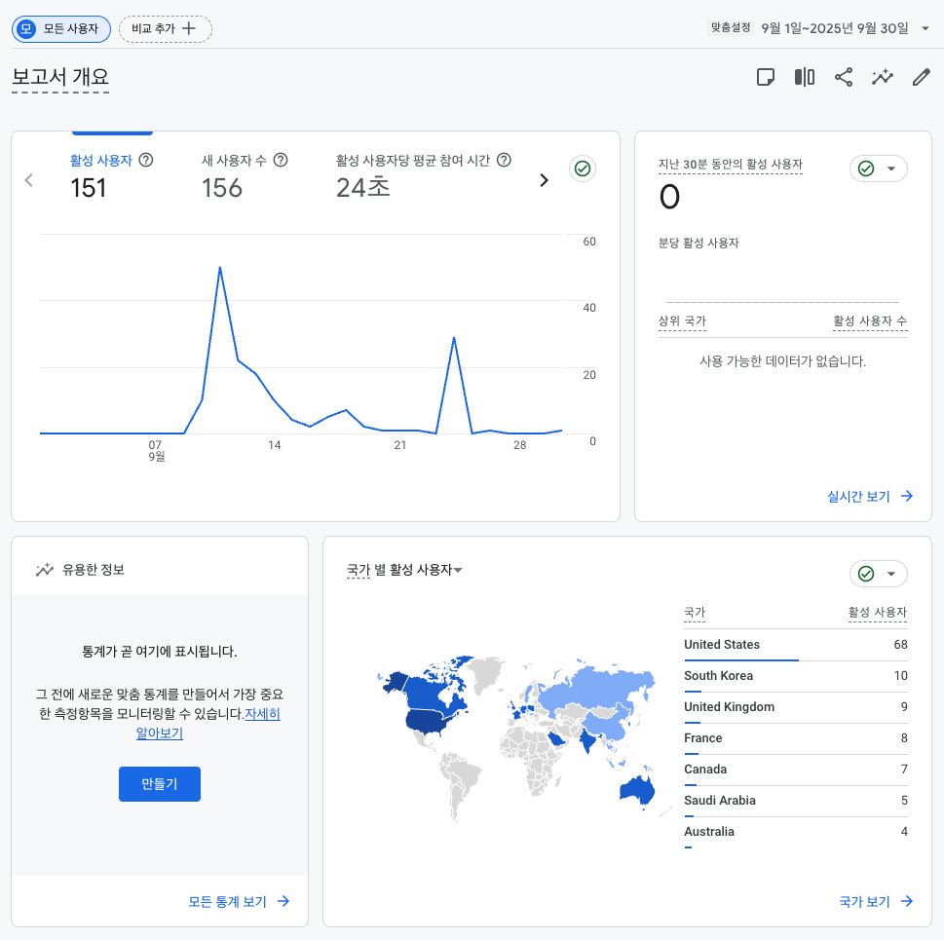Image resolution: width=944 pixels, height=940 pixels.
Task: Open 실시간 보기 link
Action: pos(857,496)
